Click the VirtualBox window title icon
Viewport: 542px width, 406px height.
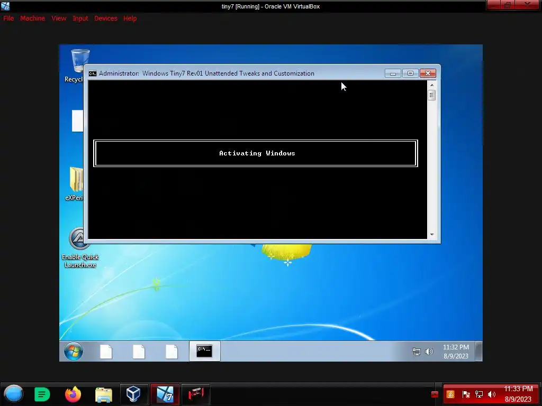5,6
